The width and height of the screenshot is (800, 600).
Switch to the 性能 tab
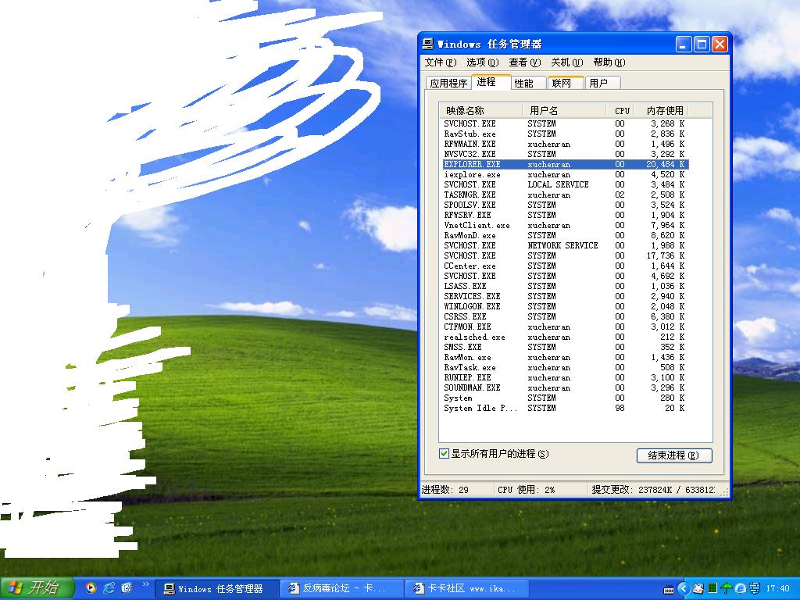point(529,83)
